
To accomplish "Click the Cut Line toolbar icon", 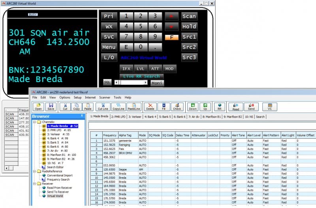I will [103, 107].
